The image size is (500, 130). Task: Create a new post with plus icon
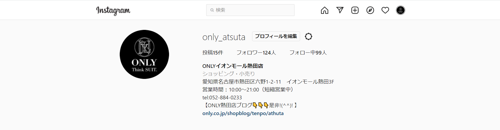[355, 10]
